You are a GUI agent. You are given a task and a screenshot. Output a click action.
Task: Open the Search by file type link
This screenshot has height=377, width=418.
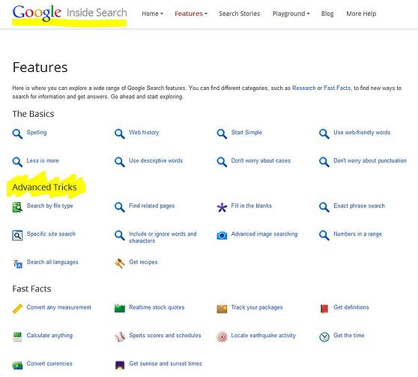pos(50,205)
